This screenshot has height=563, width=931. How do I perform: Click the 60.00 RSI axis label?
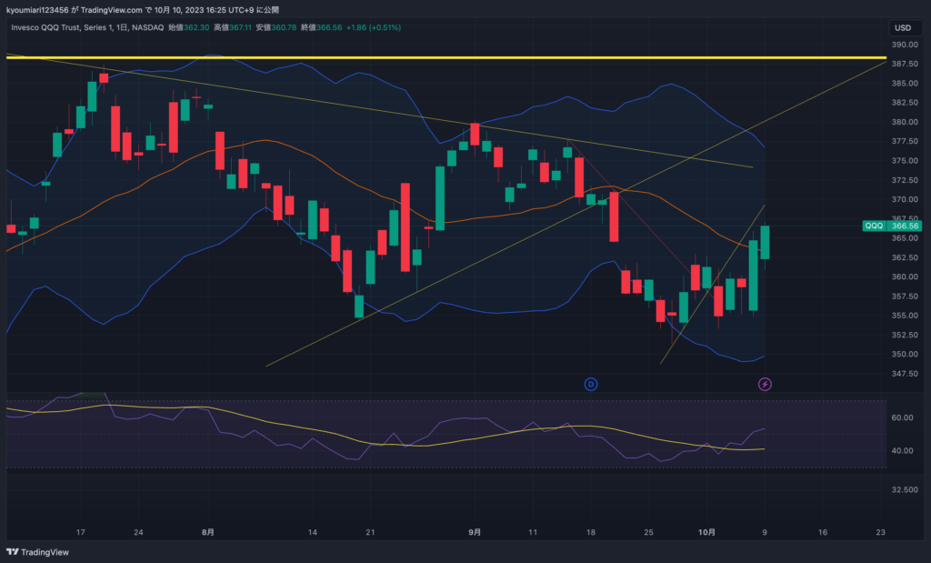[x=902, y=417]
